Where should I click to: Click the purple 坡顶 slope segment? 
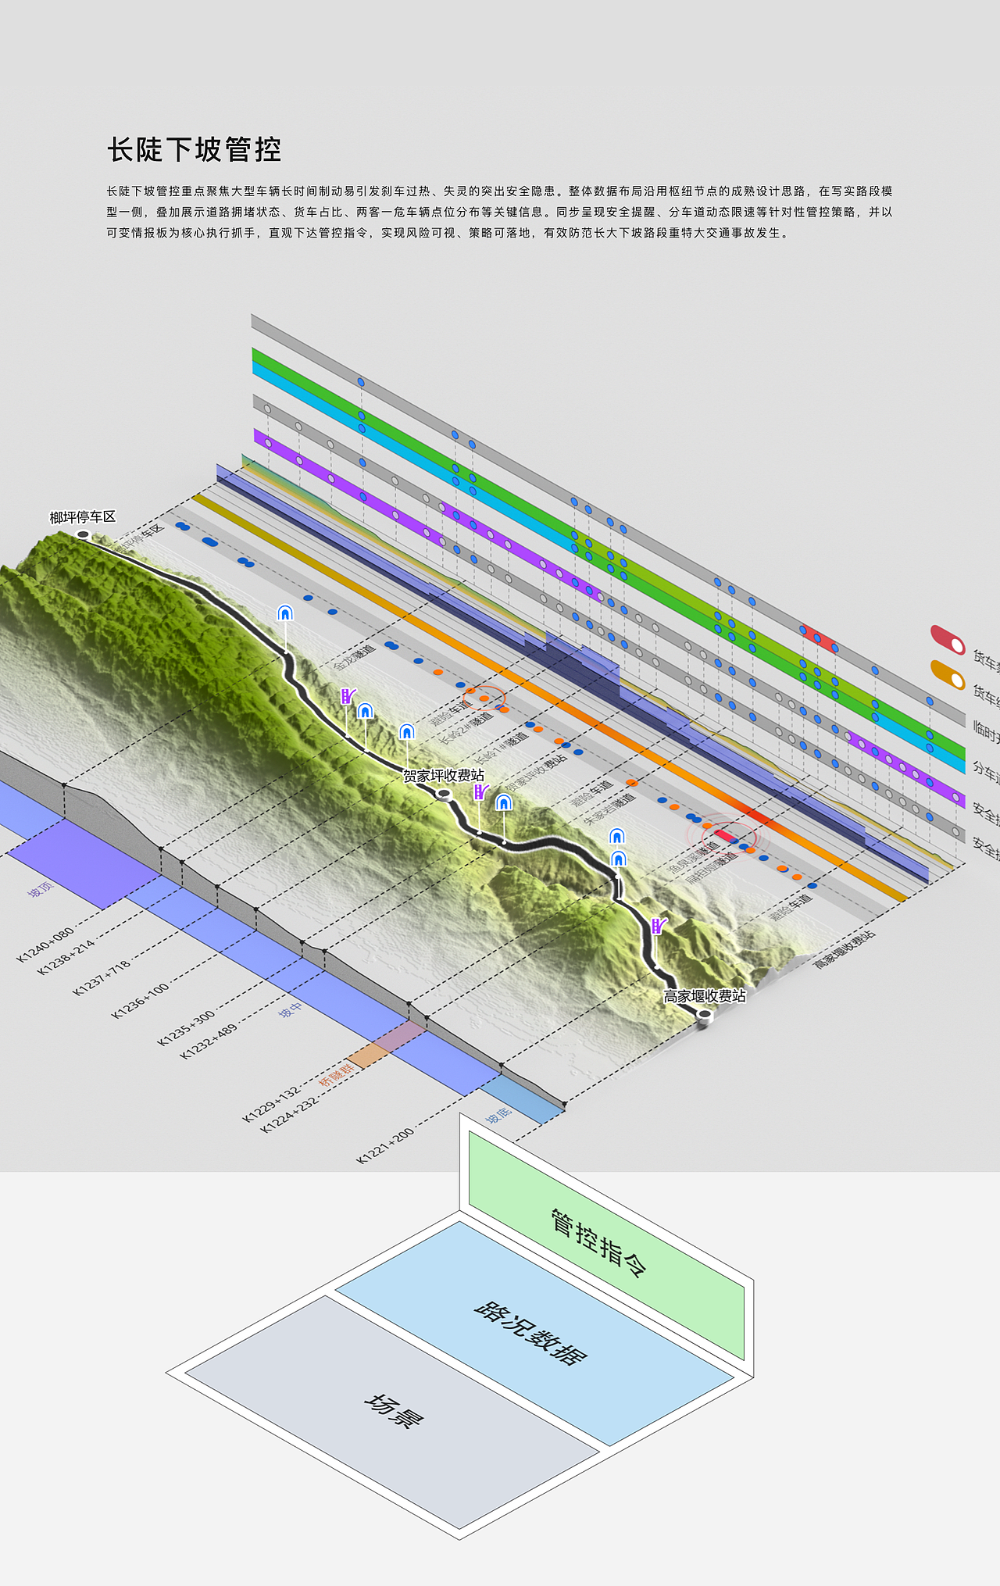pyautogui.click(x=84, y=867)
